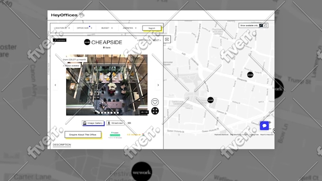Click the HeyOffices logo
The height and width of the screenshot is (181, 322).
click(x=68, y=15)
